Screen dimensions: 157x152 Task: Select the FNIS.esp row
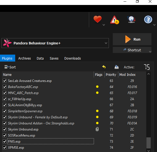coord(74,142)
